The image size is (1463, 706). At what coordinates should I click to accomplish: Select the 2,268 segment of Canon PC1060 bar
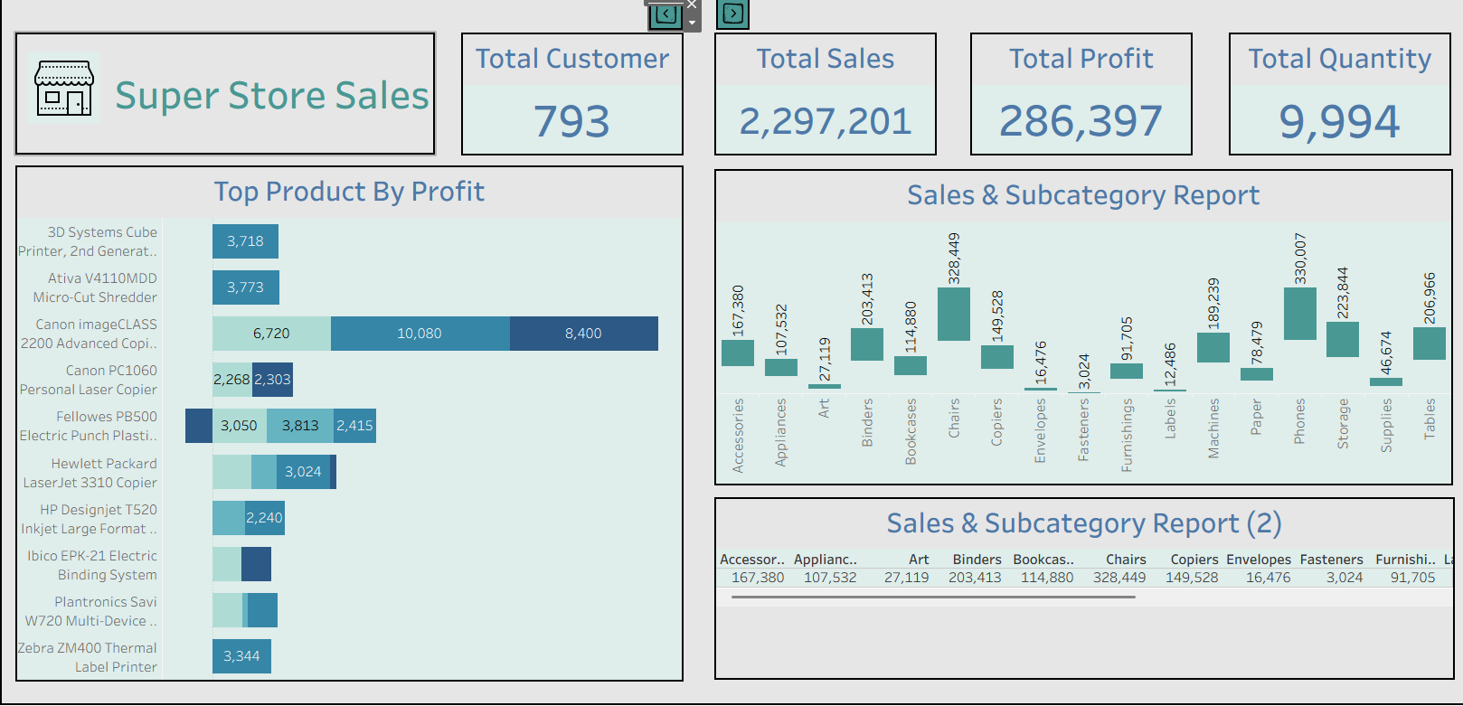coord(232,380)
